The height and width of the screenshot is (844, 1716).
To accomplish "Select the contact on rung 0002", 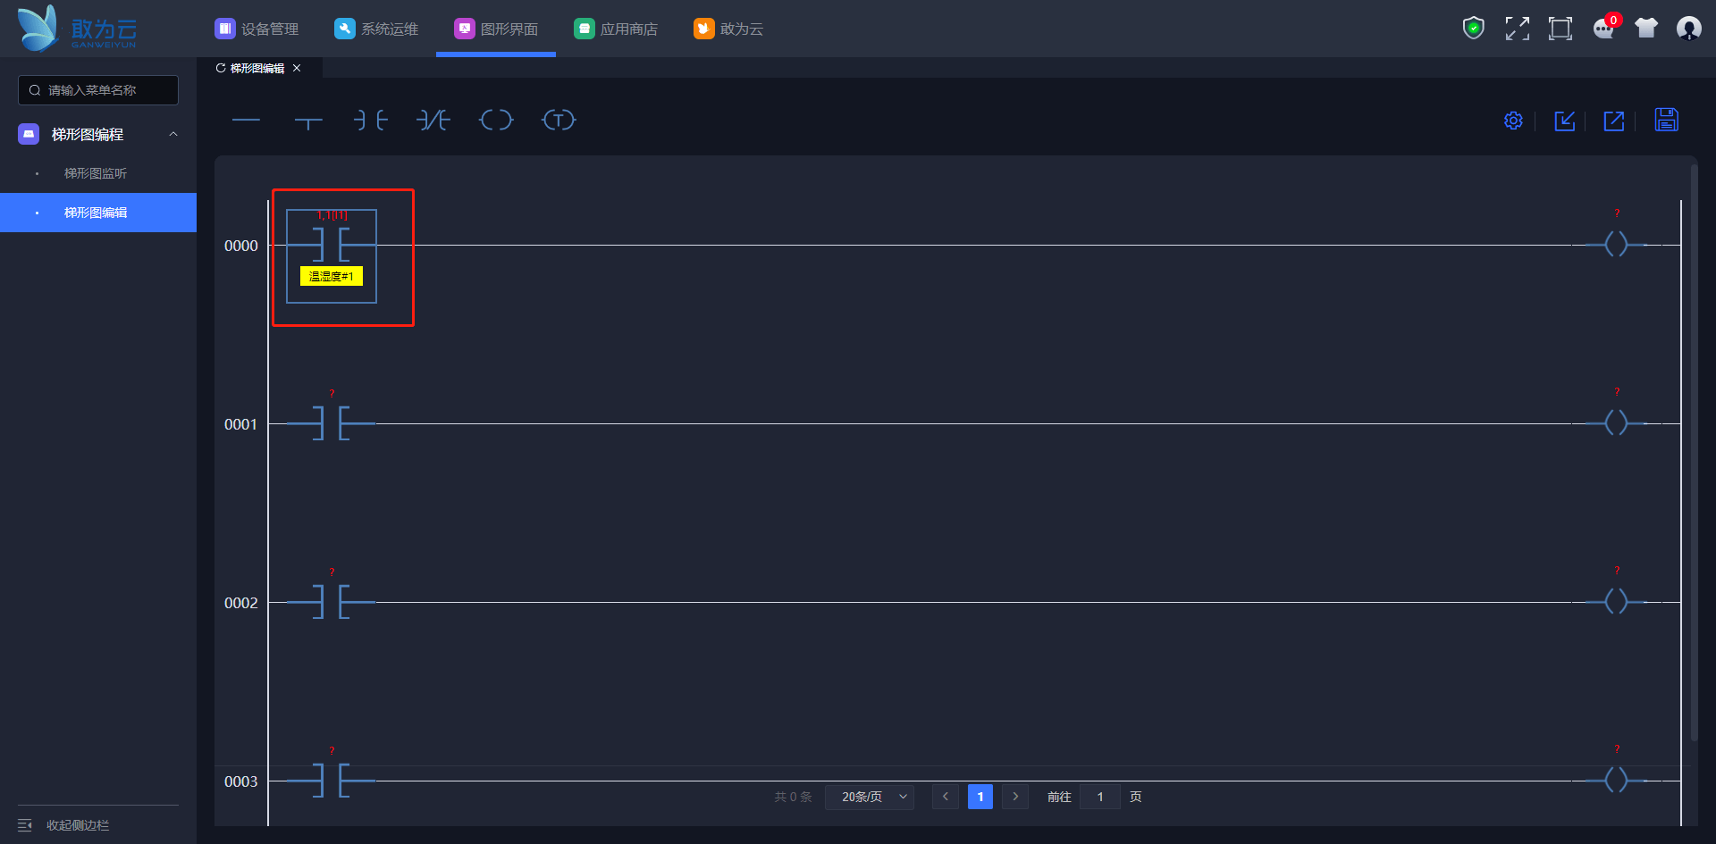I will [x=332, y=601].
